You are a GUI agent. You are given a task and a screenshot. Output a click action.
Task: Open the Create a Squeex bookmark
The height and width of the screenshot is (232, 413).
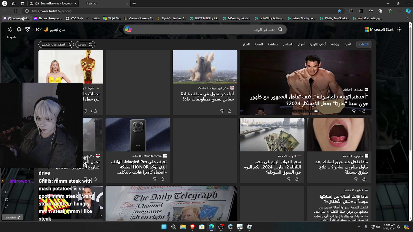(139, 18)
